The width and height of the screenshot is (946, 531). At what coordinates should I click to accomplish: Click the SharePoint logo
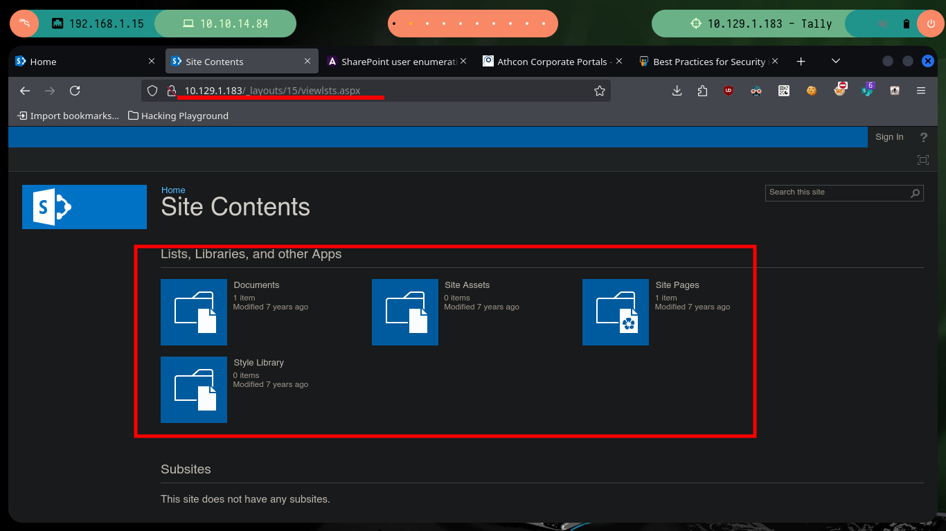(x=84, y=207)
